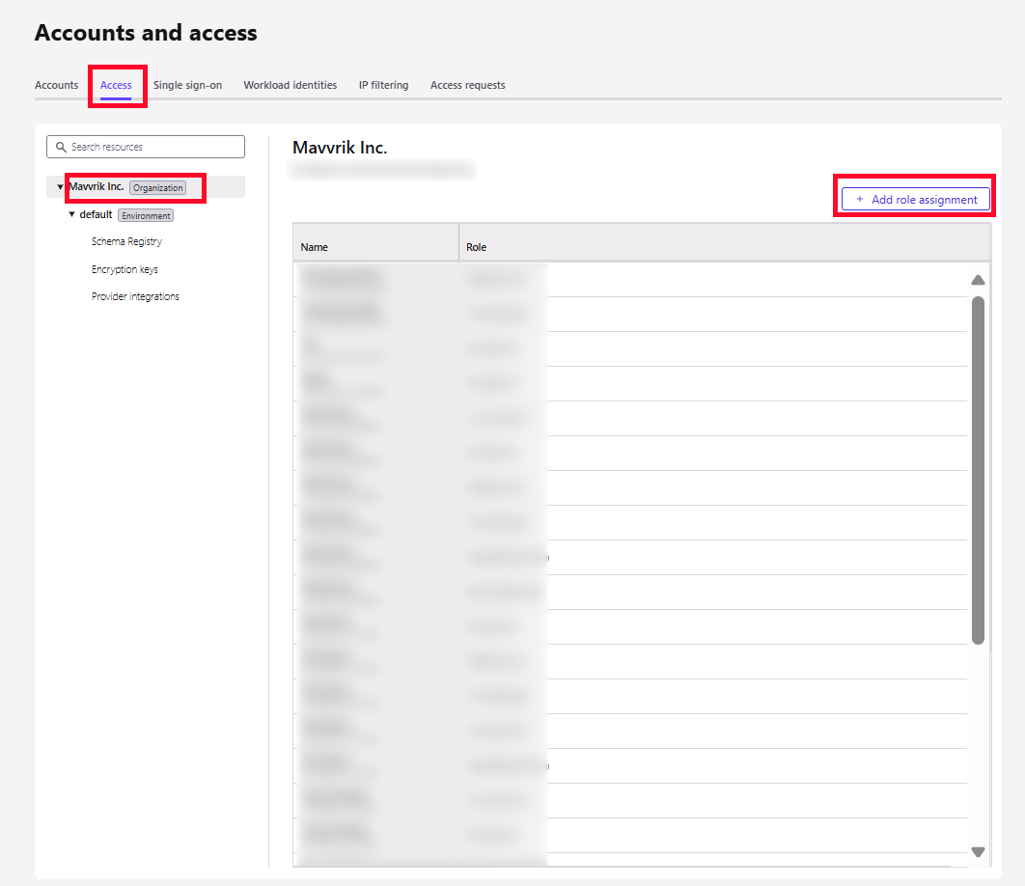Select Encryption keys in the resource tree
The height and width of the screenshot is (886, 1025).
(125, 269)
